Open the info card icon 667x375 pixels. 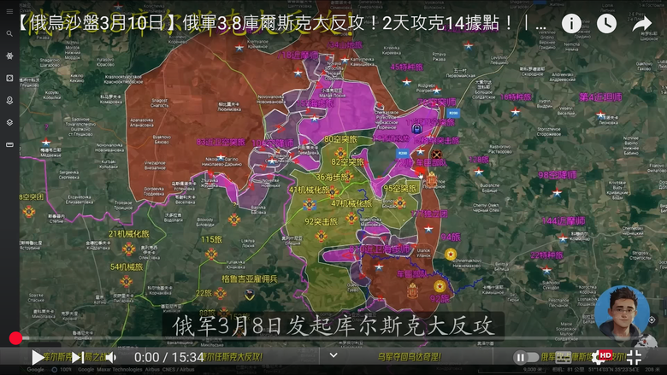pos(571,23)
